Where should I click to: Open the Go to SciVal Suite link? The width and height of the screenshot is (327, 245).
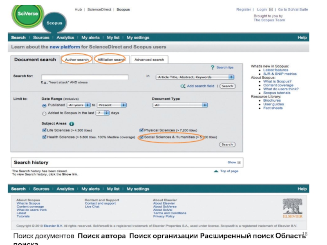click(293, 9)
